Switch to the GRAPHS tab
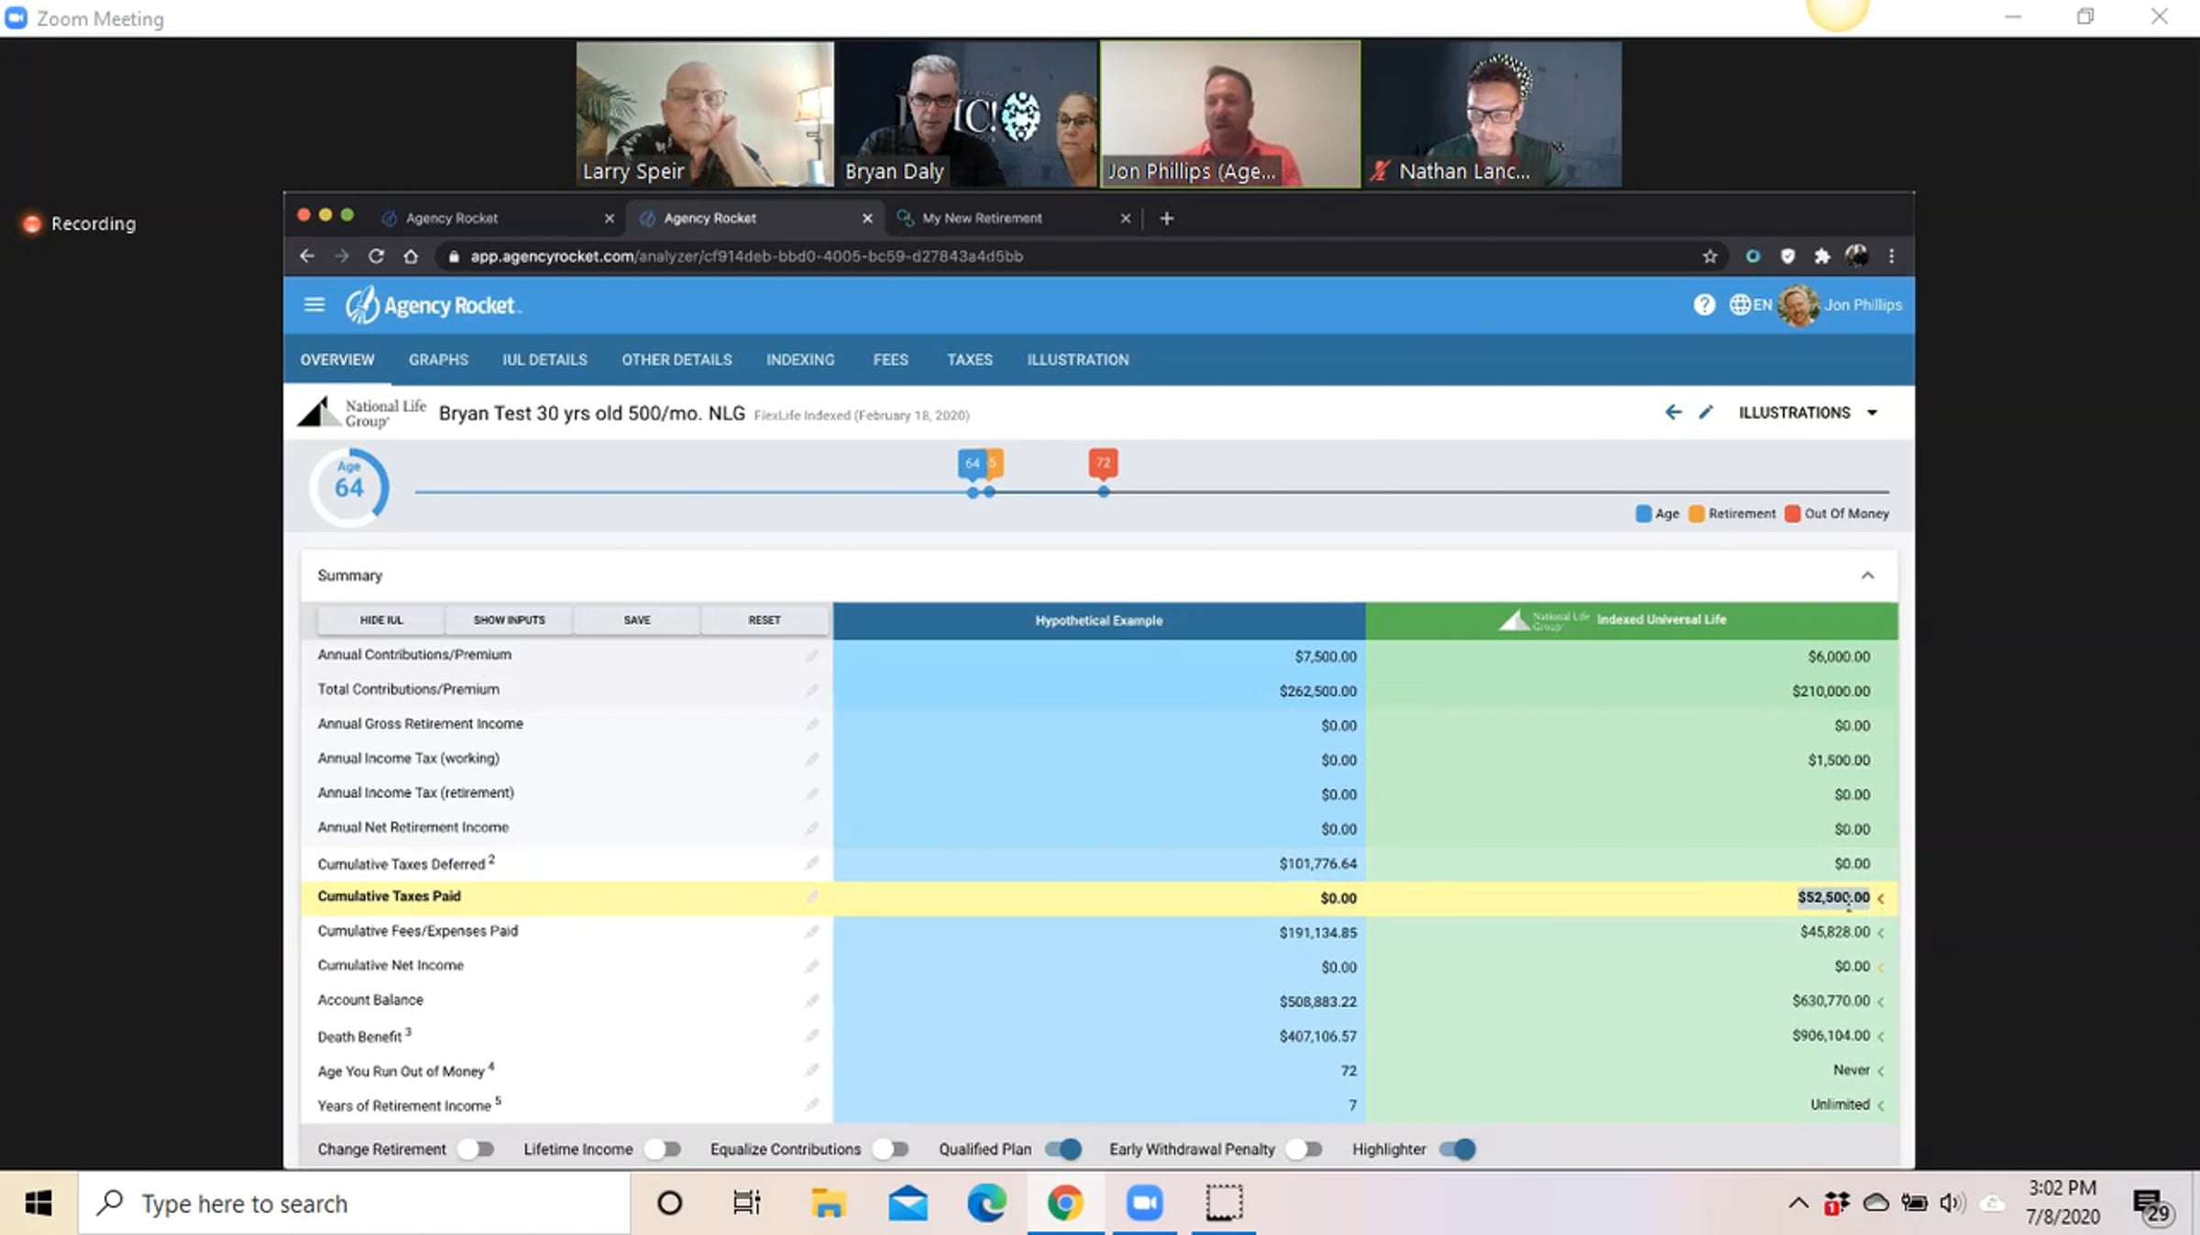Screen dimensions: 2200x1235 [x=438, y=360]
